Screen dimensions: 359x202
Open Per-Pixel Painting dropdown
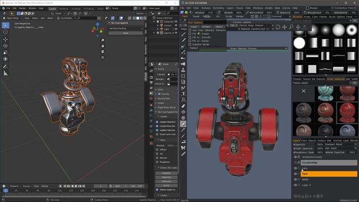click(x=126, y=29)
